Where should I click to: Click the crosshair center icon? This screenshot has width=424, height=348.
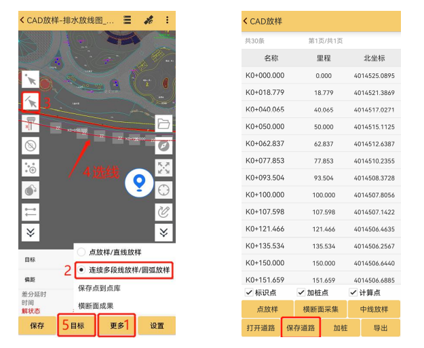pos(163,189)
